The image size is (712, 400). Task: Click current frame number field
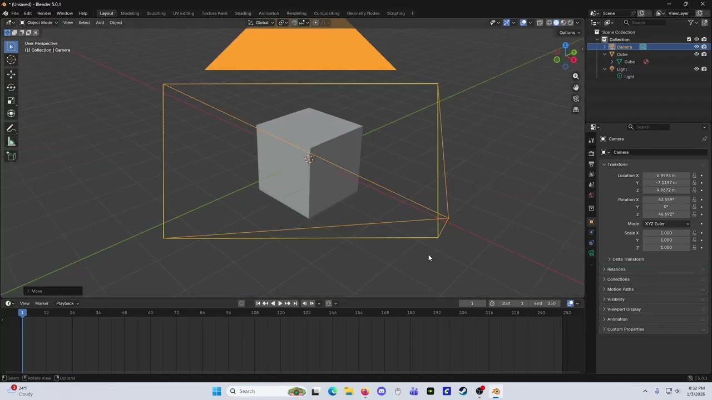point(472,303)
